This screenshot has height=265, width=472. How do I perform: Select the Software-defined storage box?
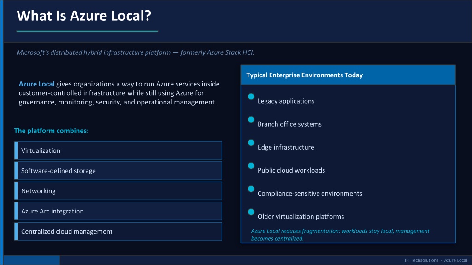tap(118, 171)
